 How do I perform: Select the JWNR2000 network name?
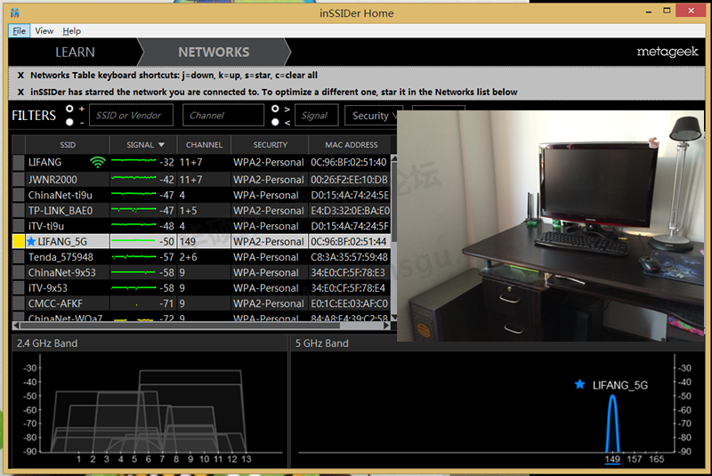click(x=53, y=180)
